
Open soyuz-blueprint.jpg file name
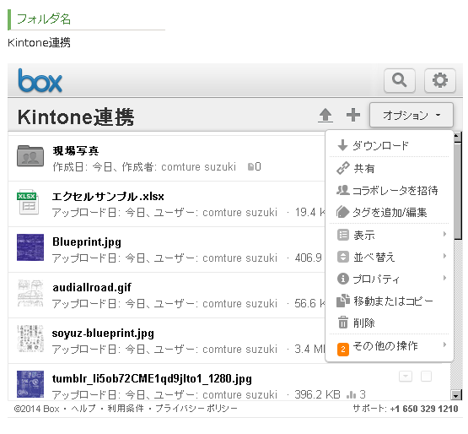point(103,334)
